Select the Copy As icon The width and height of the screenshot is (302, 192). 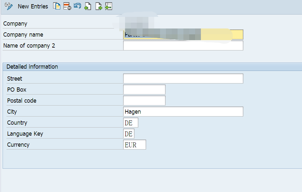[57, 6]
